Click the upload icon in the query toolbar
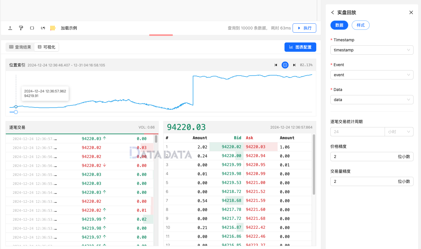Screen dimensions: 421x249 (10, 28)
